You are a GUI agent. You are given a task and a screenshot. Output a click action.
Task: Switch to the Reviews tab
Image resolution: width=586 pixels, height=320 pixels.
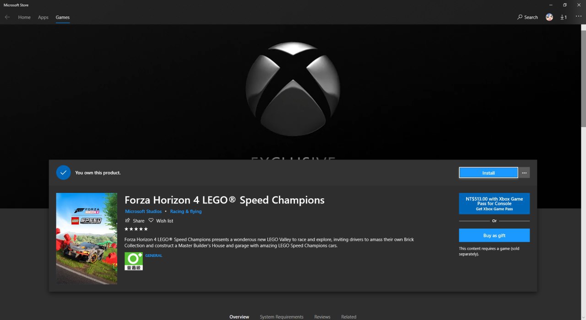pos(322,317)
